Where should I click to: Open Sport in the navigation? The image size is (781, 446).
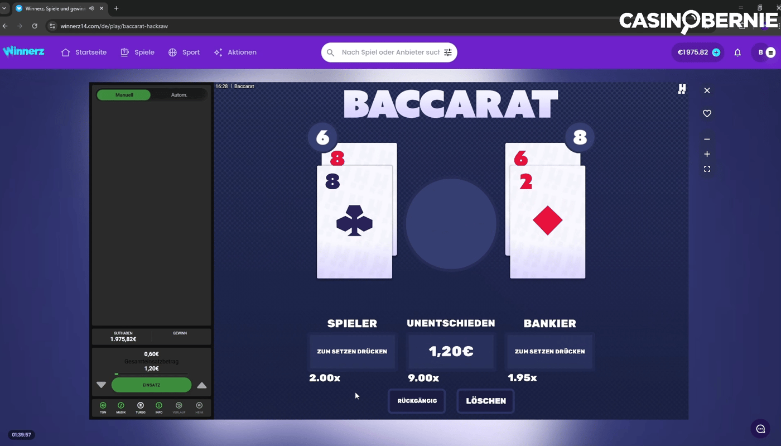184,52
